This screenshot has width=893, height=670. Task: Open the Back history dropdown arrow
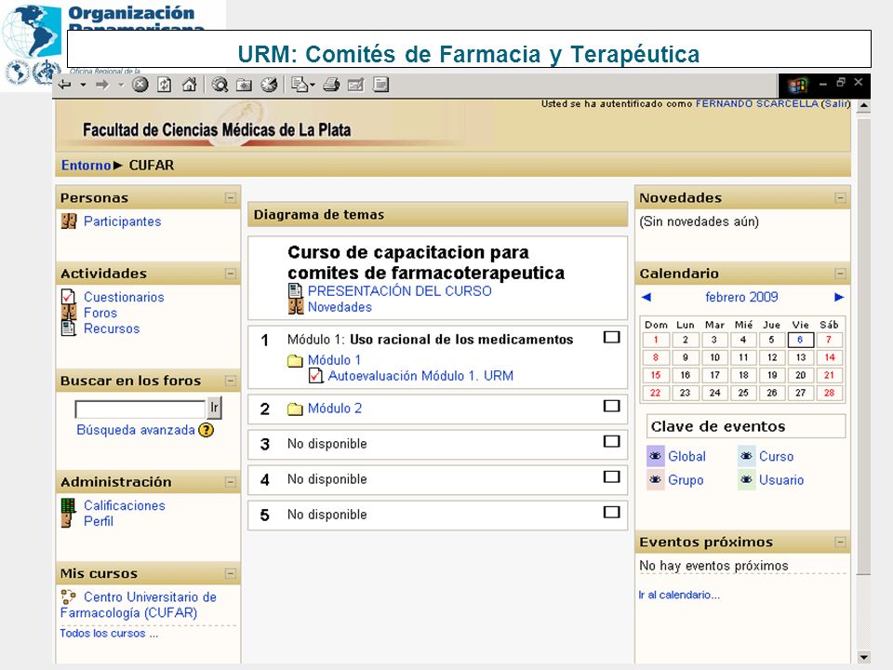(83, 85)
